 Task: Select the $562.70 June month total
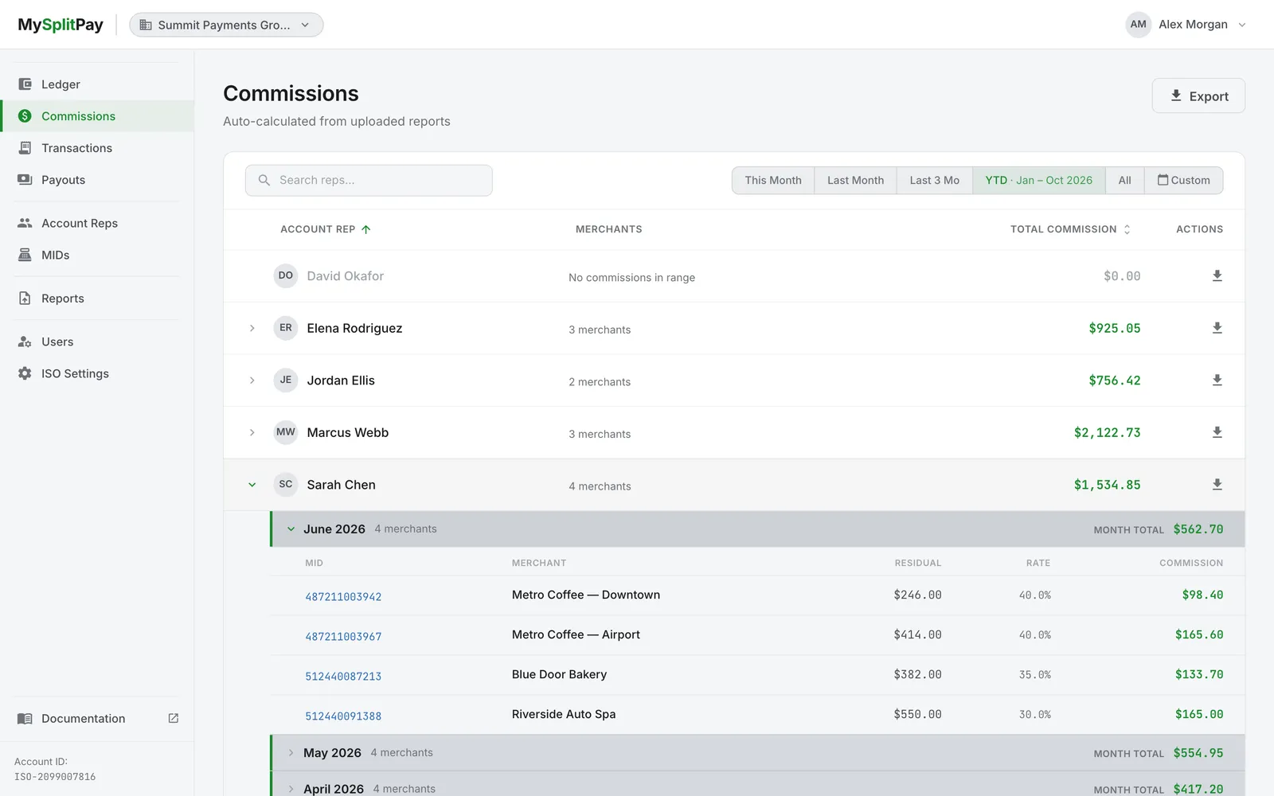pos(1198,529)
